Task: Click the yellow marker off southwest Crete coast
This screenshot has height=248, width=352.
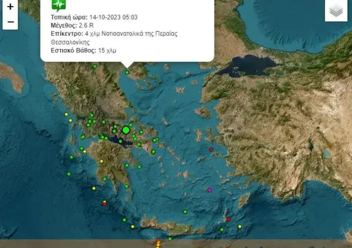Action: (x=133, y=227)
